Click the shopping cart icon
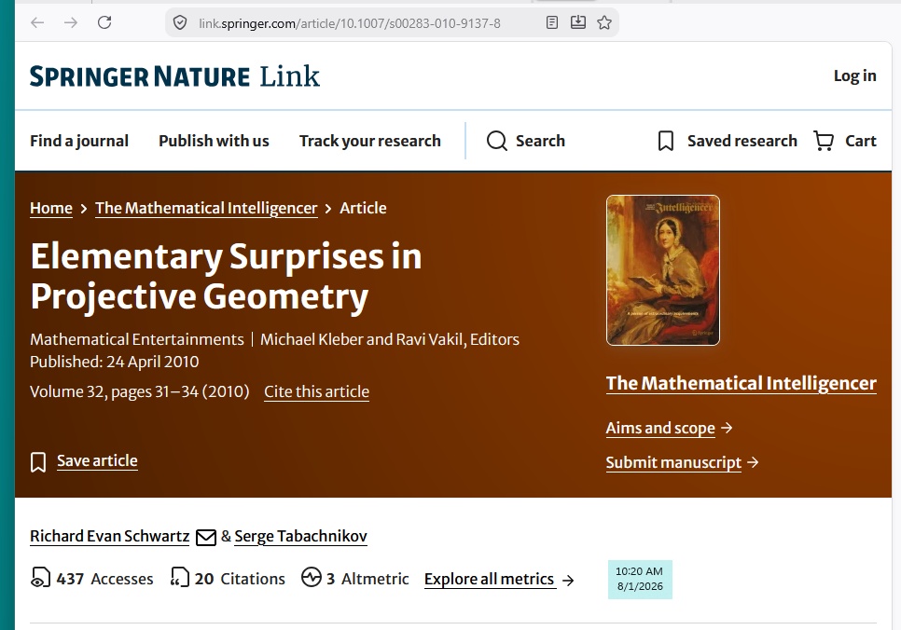Screen dimensions: 901x630 (824, 141)
